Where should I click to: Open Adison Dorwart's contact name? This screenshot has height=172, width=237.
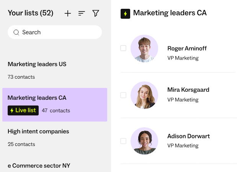[188, 136]
